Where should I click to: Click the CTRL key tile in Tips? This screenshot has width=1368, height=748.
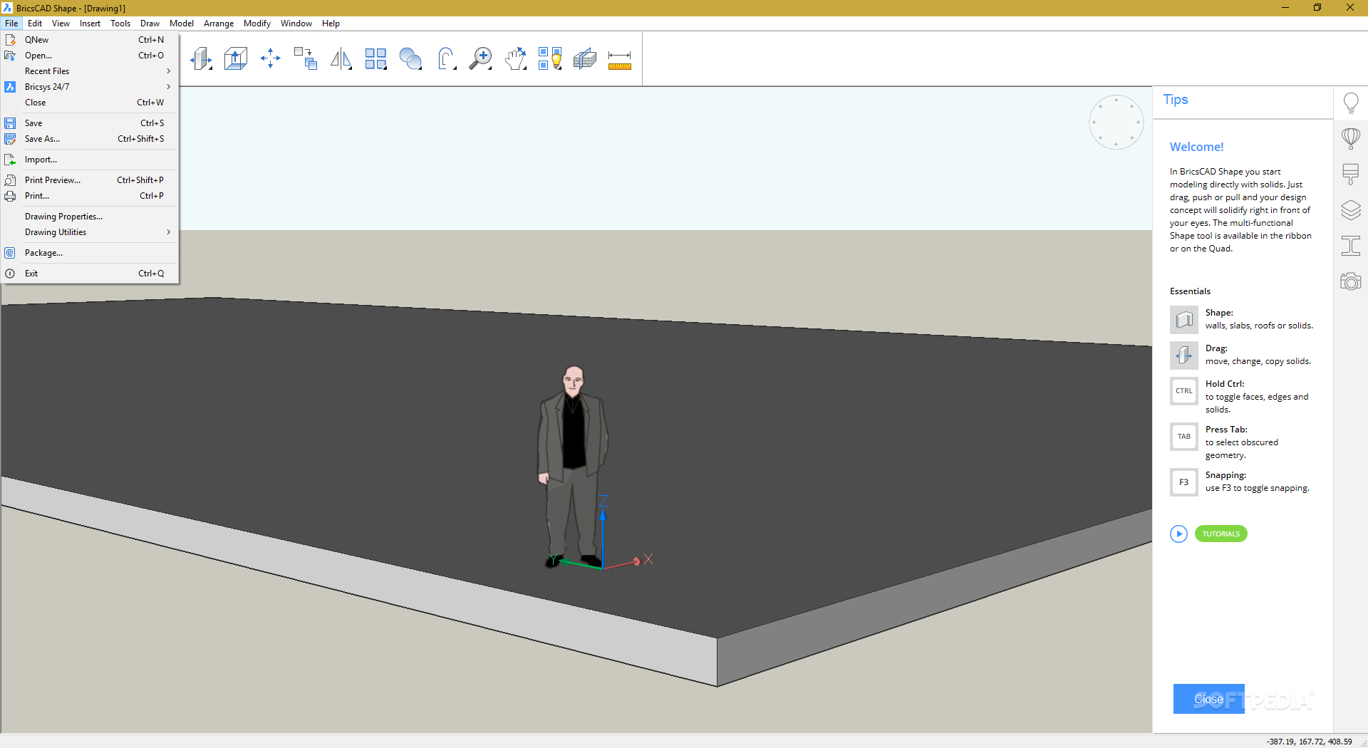click(1184, 391)
